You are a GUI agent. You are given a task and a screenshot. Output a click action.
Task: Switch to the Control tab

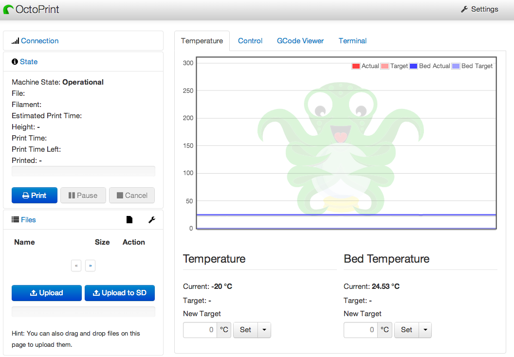[x=250, y=41]
